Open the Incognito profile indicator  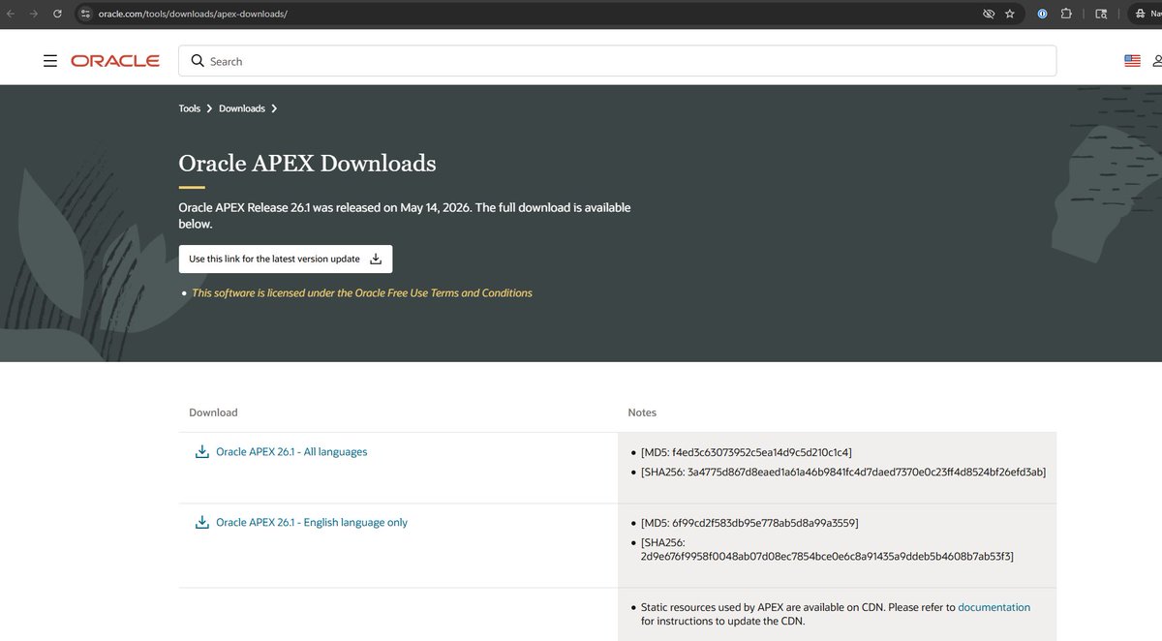coord(1145,14)
